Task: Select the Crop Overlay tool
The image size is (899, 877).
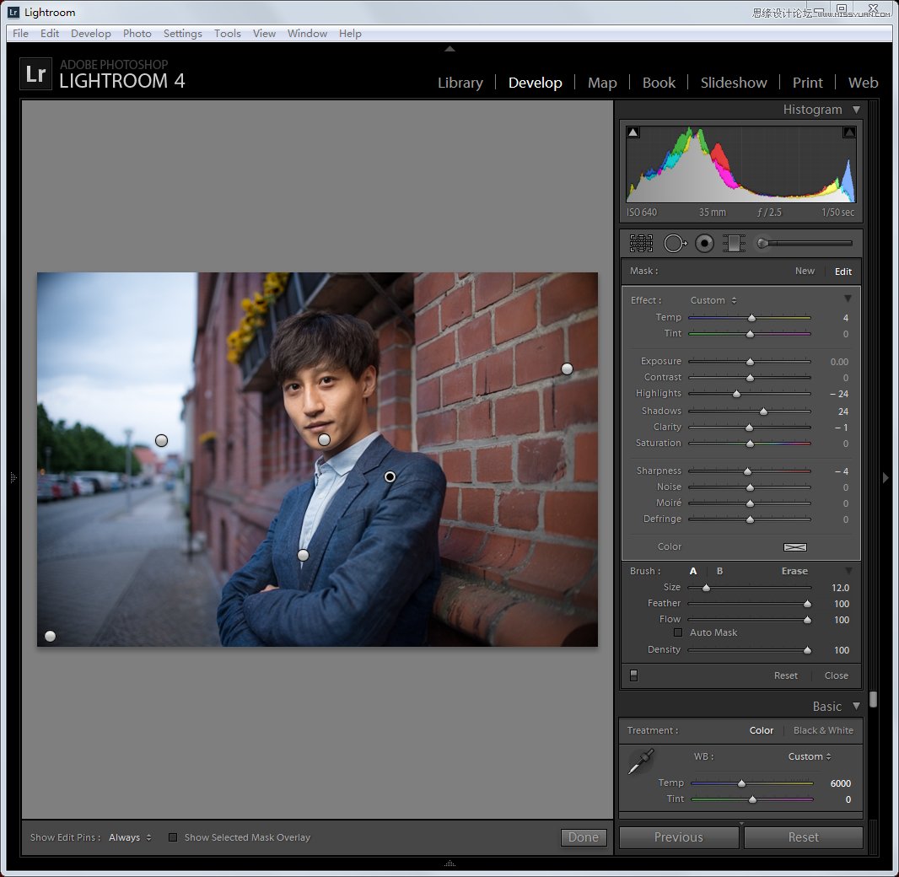Action: coord(641,243)
